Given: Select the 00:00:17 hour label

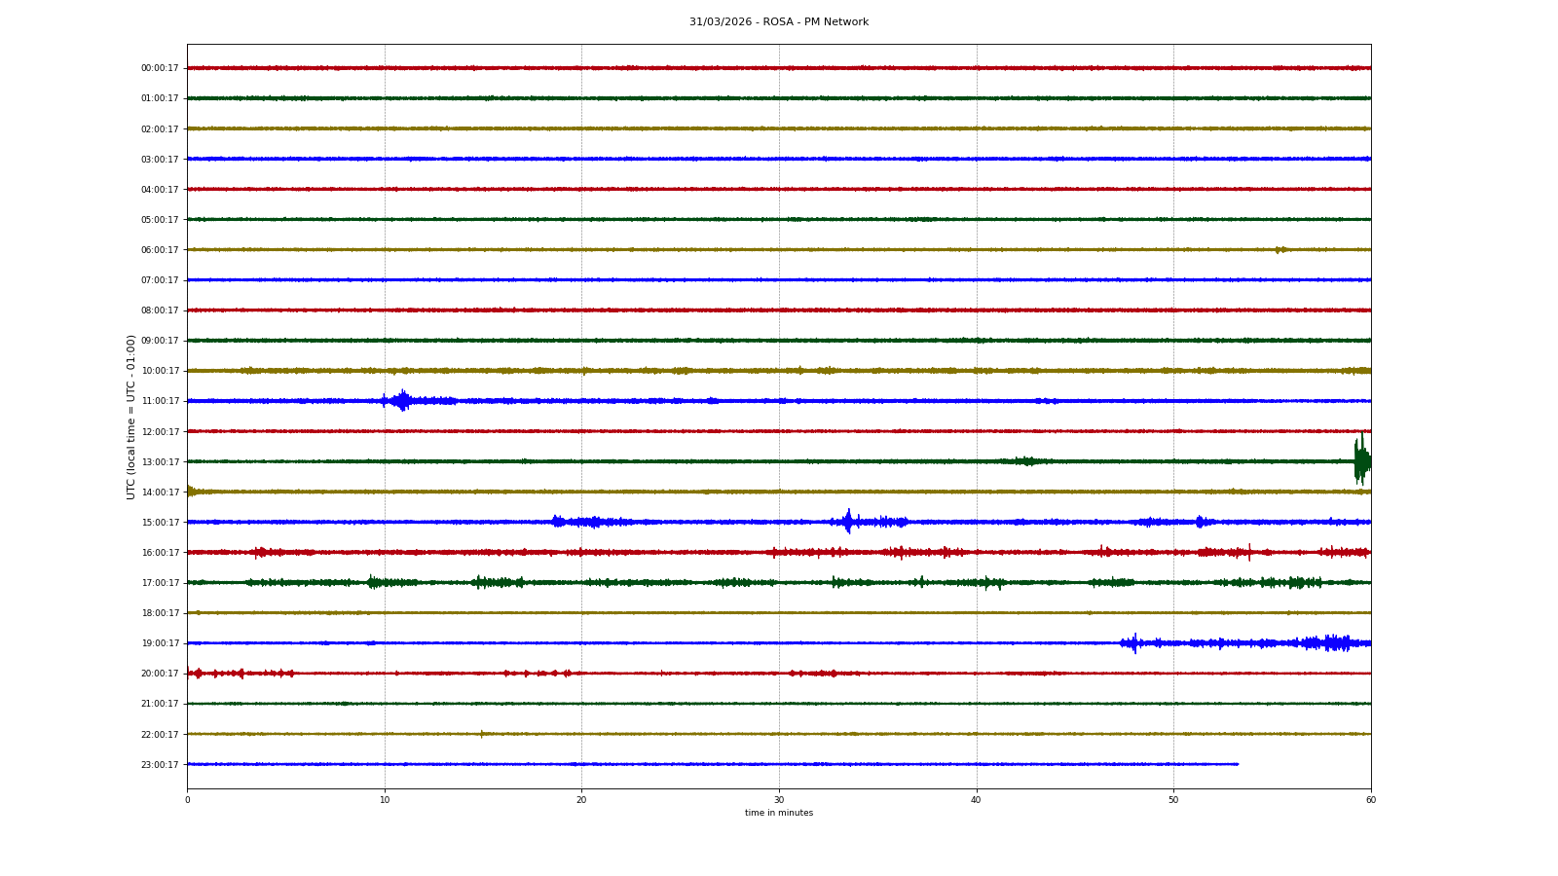Looking at the screenshot, I should pos(160,68).
